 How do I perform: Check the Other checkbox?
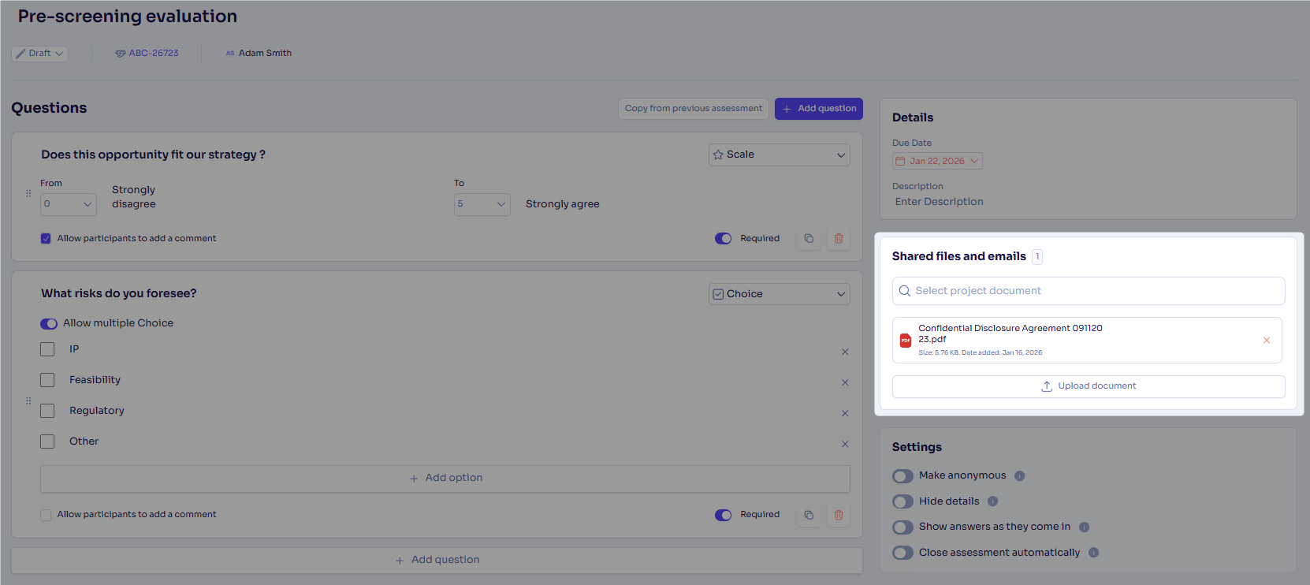click(x=47, y=442)
